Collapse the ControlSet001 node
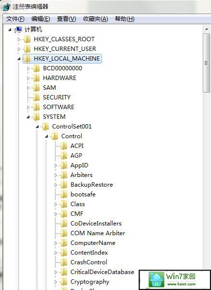This screenshot has width=211, height=290. [37, 127]
